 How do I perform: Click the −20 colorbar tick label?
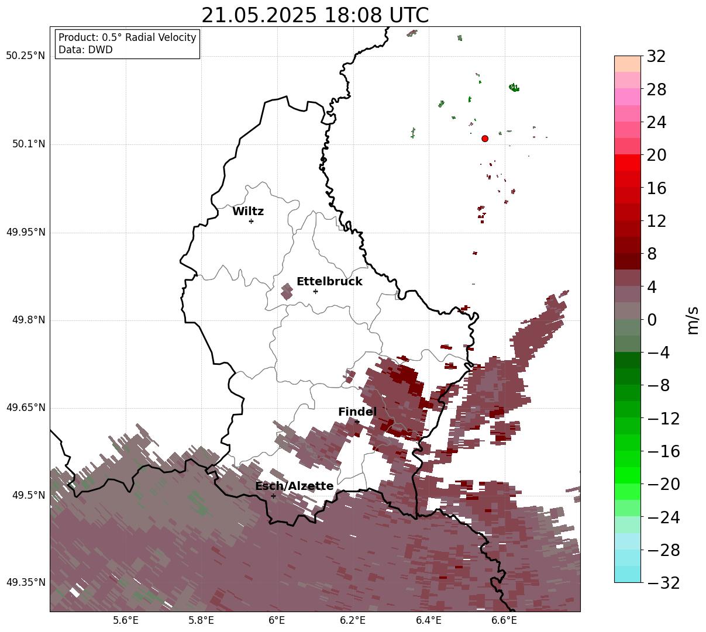tap(663, 484)
